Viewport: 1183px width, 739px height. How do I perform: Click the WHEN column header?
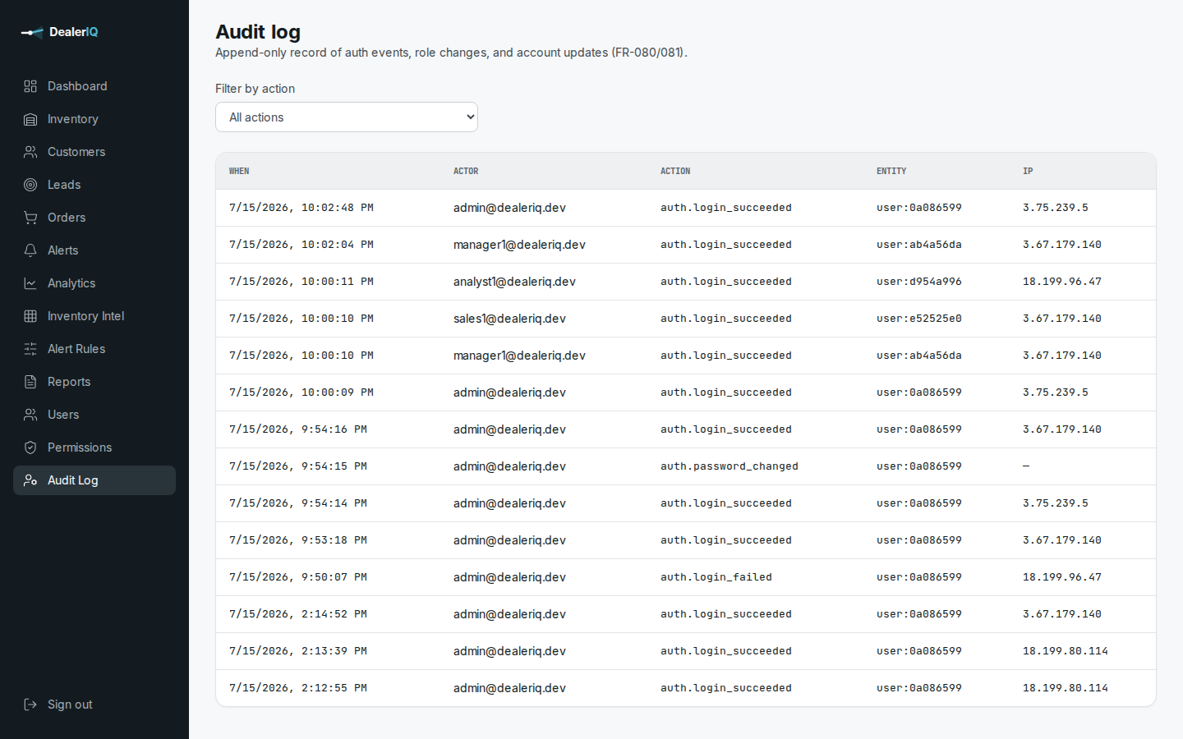pyautogui.click(x=239, y=171)
